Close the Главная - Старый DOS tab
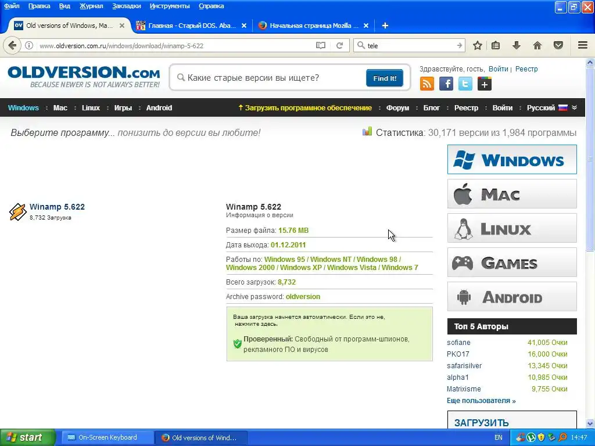 click(244, 26)
